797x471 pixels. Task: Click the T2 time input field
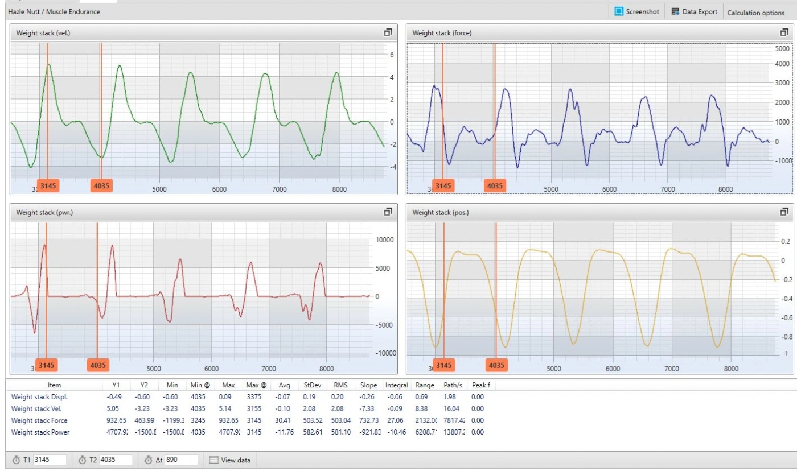point(116,460)
